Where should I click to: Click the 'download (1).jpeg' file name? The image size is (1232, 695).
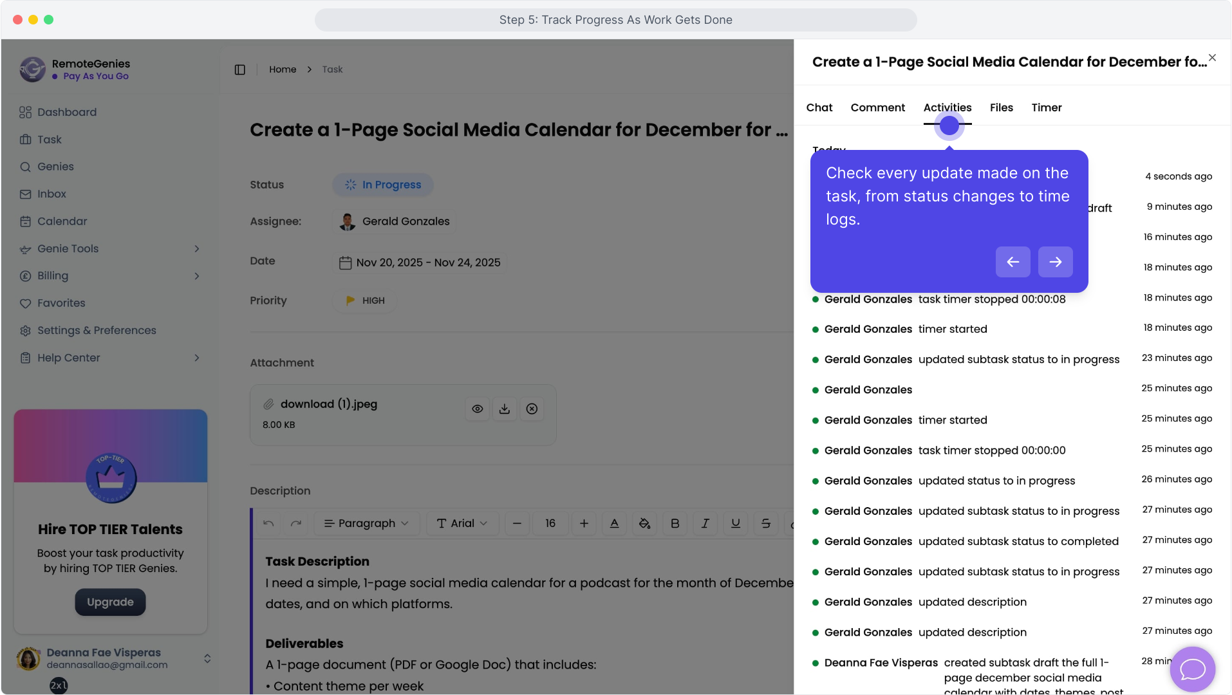(329, 404)
